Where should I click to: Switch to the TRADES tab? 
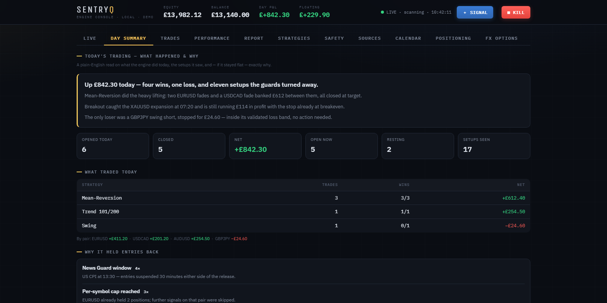tap(170, 38)
